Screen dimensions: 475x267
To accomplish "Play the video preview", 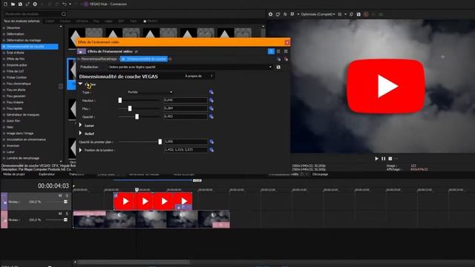I will click(376, 158).
